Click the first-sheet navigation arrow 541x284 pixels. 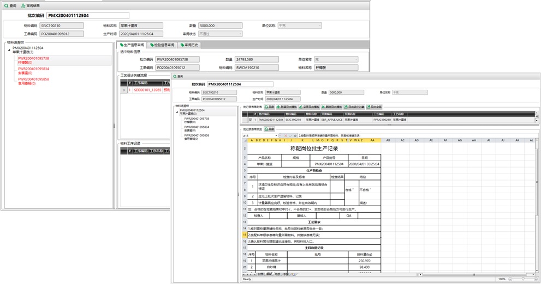(x=244, y=274)
